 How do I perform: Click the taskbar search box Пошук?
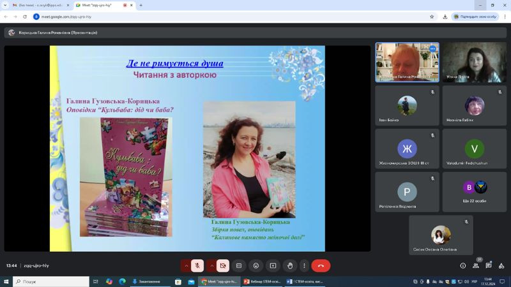click(x=51, y=281)
